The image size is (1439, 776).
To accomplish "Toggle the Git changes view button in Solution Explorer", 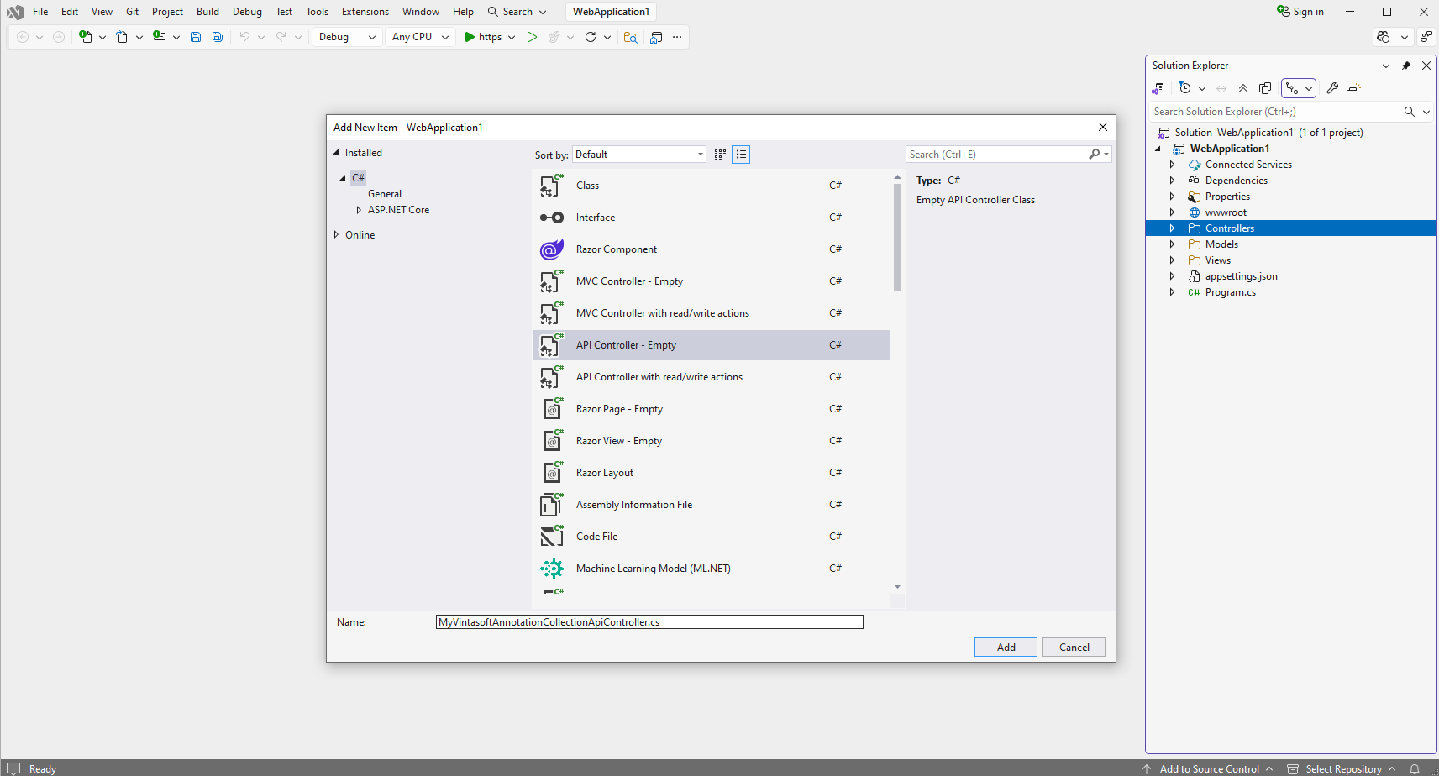I will [1293, 88].
